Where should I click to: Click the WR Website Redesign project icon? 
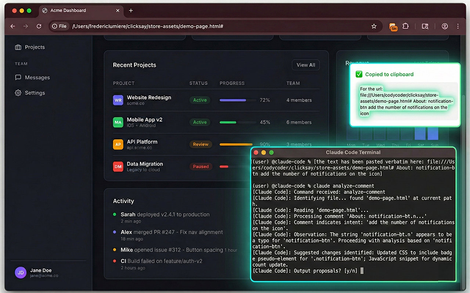pyautogui.click(x=118, y=100)
